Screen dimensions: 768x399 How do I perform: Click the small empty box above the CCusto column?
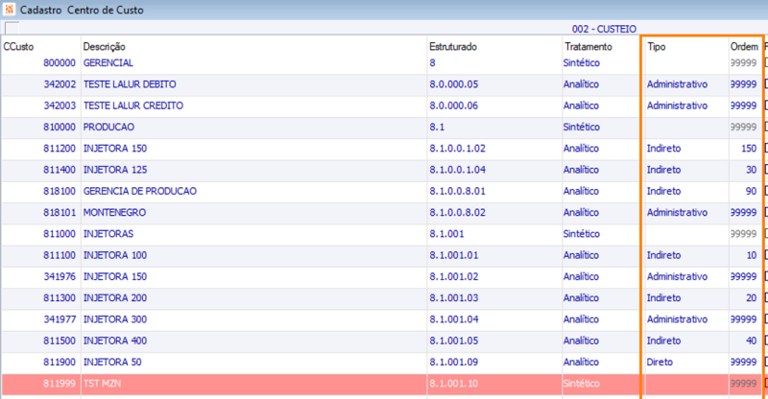[x=12, y=29]
